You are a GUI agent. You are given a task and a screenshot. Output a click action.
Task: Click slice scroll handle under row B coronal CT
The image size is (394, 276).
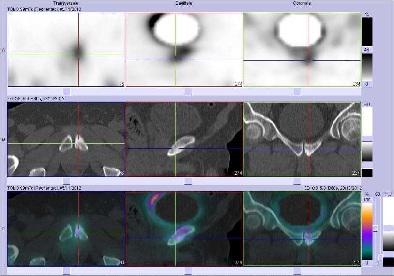[297, 181]
